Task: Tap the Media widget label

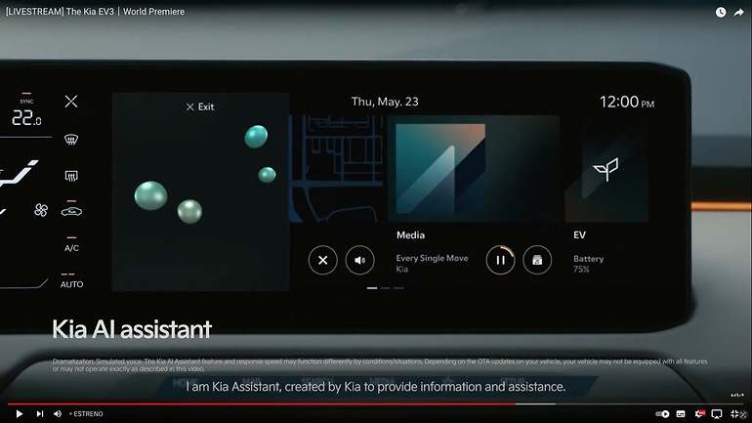Action: (410, 235)
